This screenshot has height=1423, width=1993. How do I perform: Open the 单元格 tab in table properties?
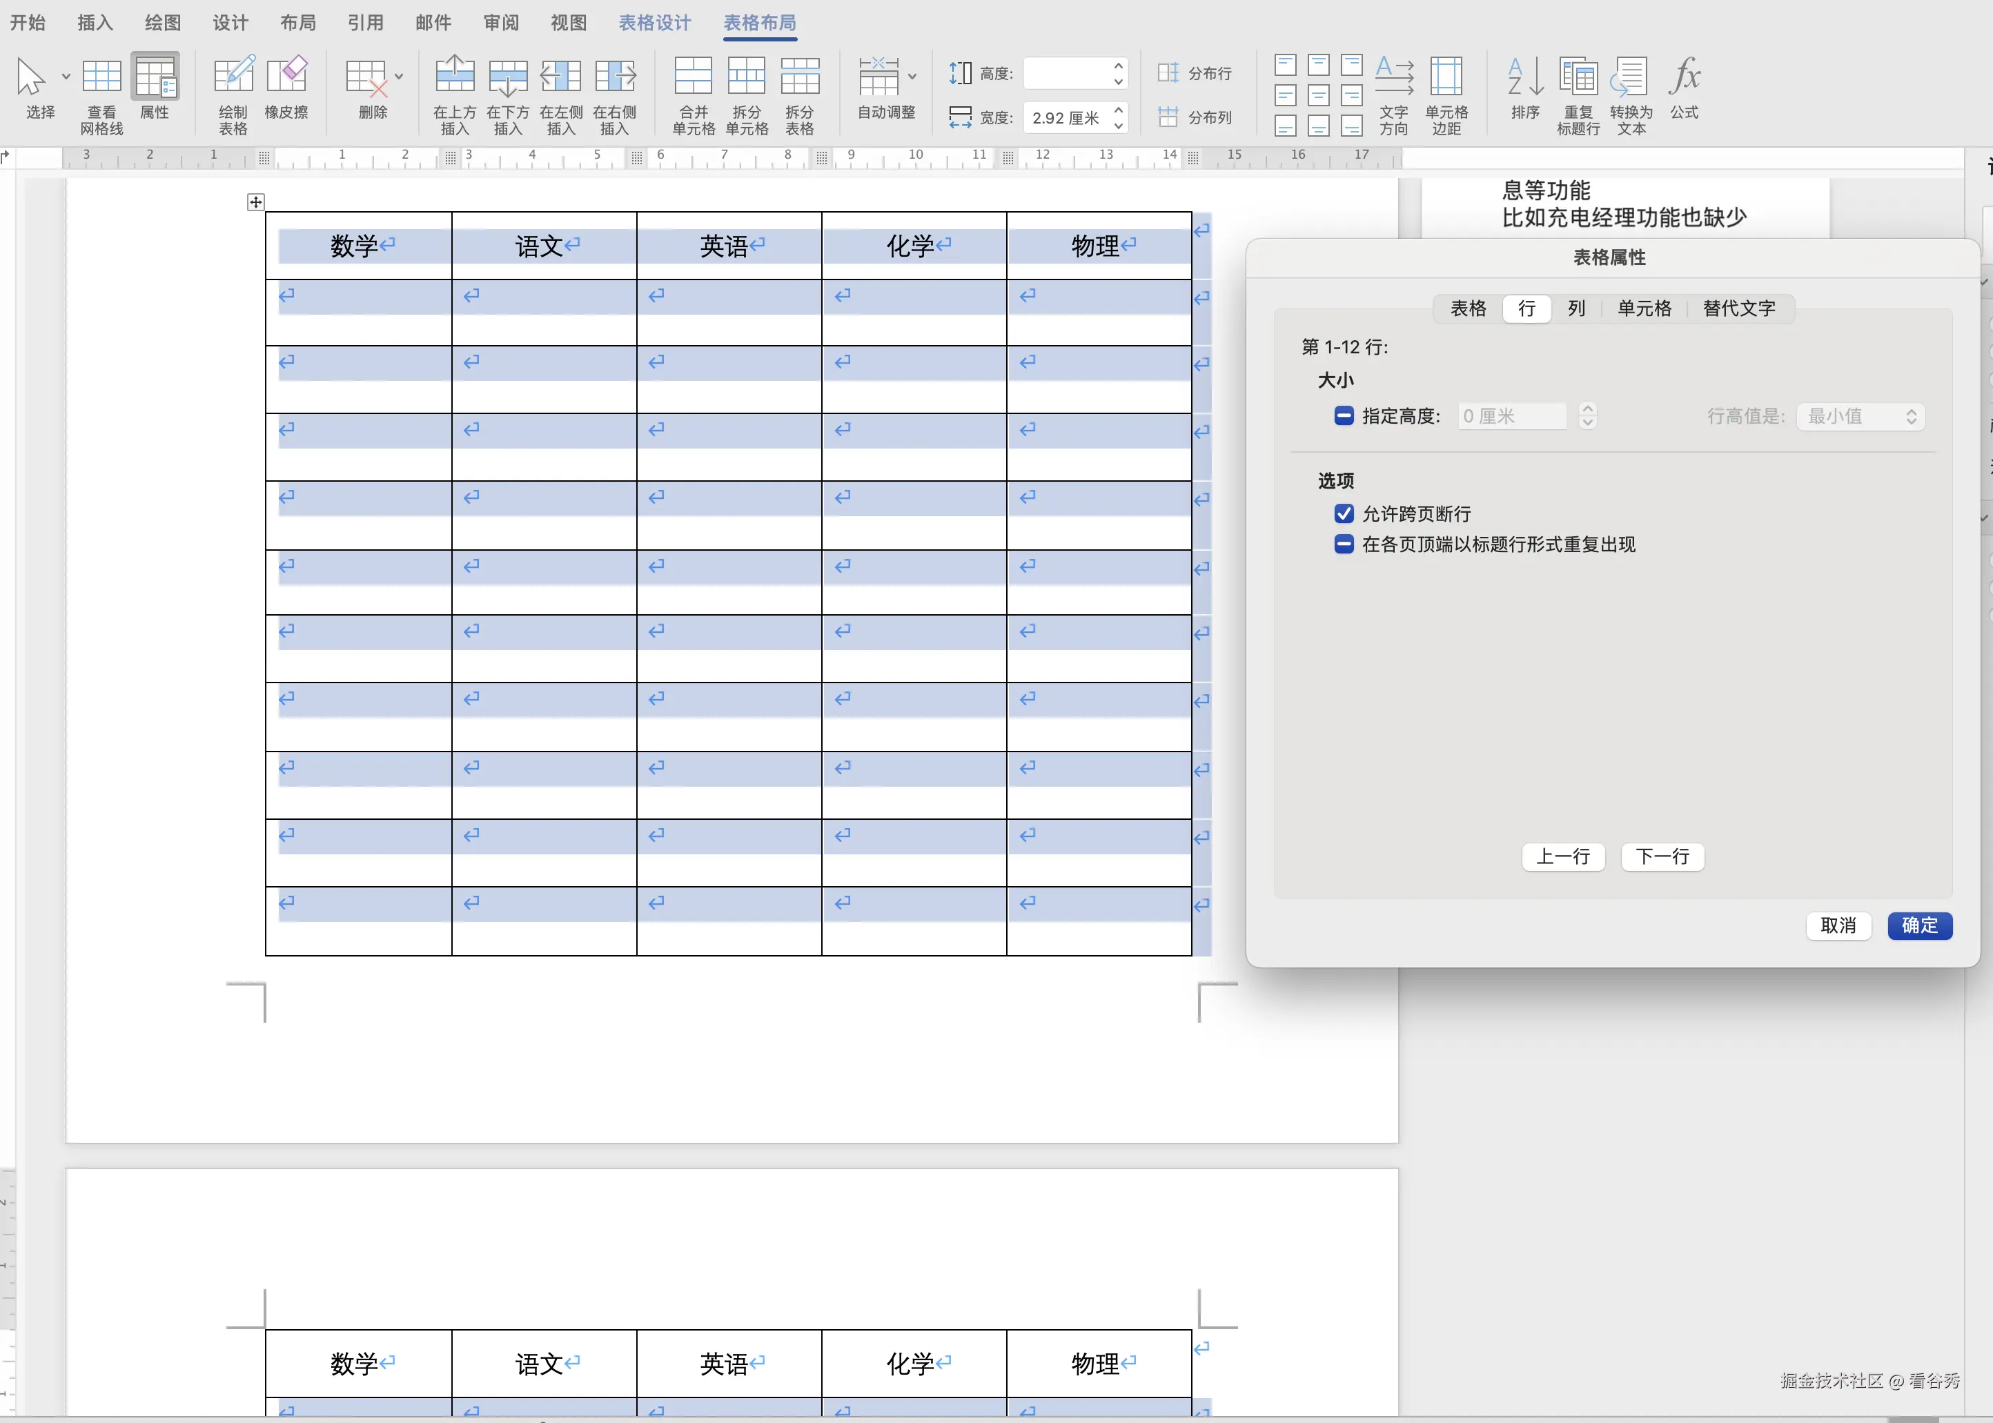coord(1645,308)
